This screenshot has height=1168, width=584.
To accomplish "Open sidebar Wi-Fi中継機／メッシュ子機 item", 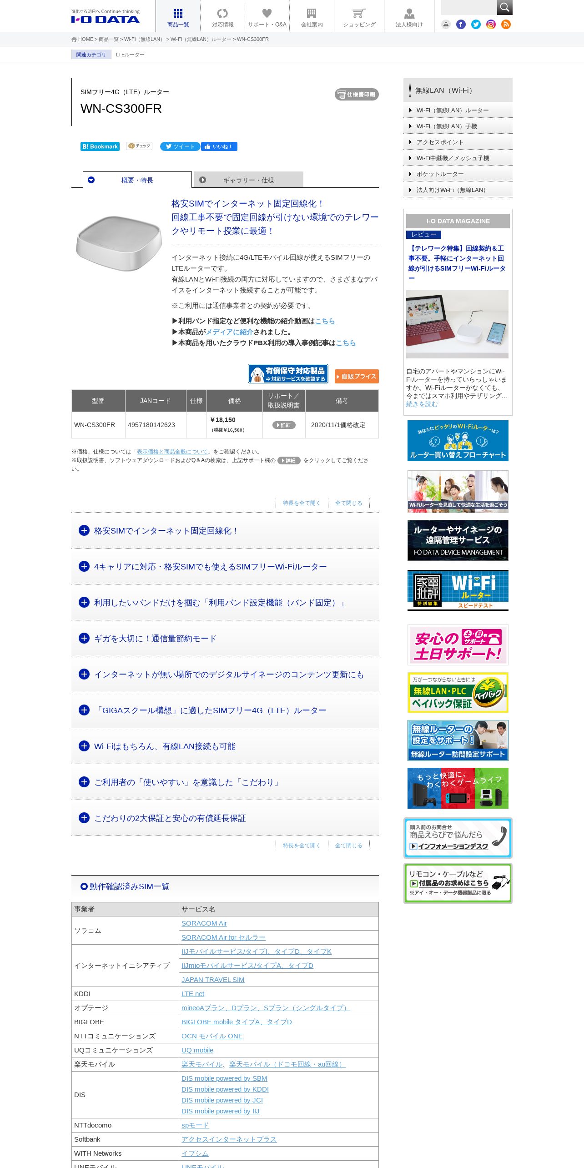I will click(x=458, y=158).
